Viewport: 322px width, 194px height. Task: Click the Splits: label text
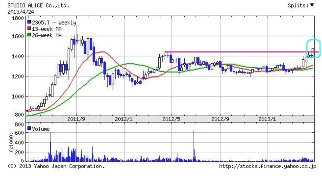pyautogui.click(x=298, y=5)
